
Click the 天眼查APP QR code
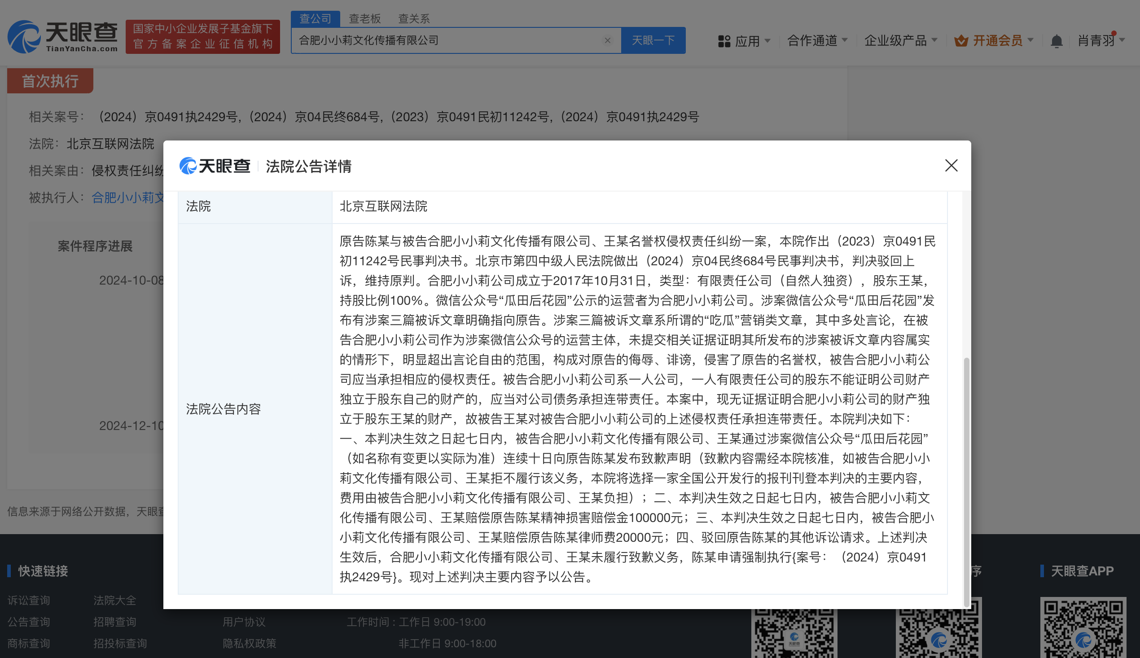point(1083,628)
